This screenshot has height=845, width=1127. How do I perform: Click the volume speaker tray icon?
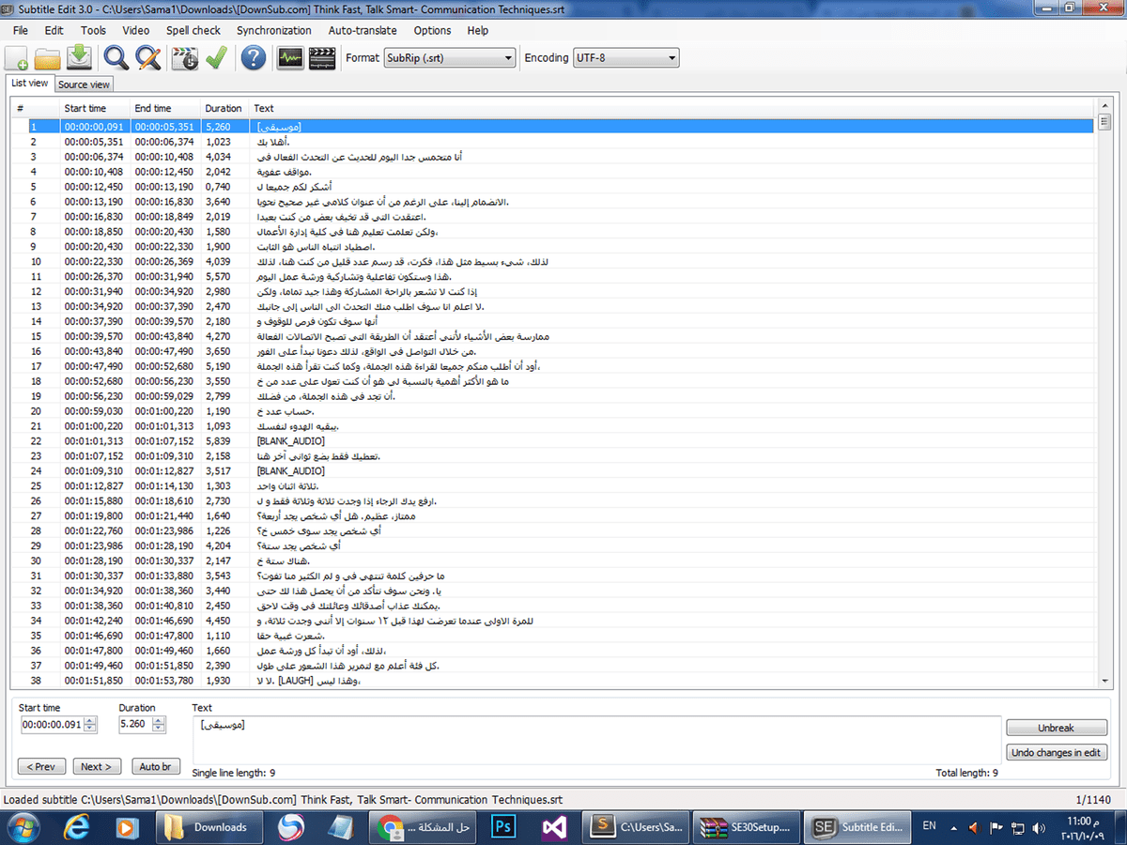coord(1037,828)
